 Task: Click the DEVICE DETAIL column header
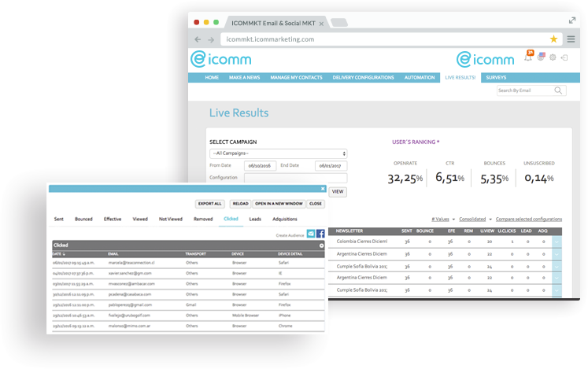click(x=290, y=254)
